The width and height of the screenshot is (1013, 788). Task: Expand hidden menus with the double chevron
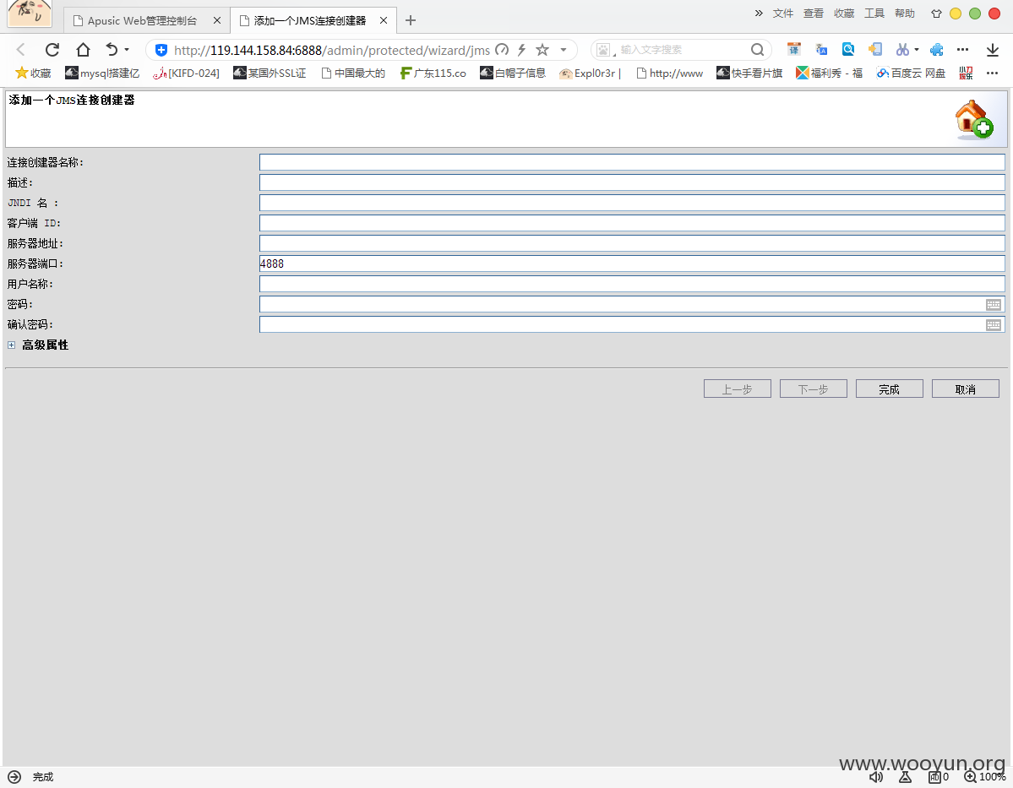click(759, 13)
